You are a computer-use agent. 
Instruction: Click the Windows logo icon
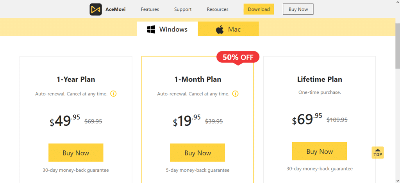[151, 29]
